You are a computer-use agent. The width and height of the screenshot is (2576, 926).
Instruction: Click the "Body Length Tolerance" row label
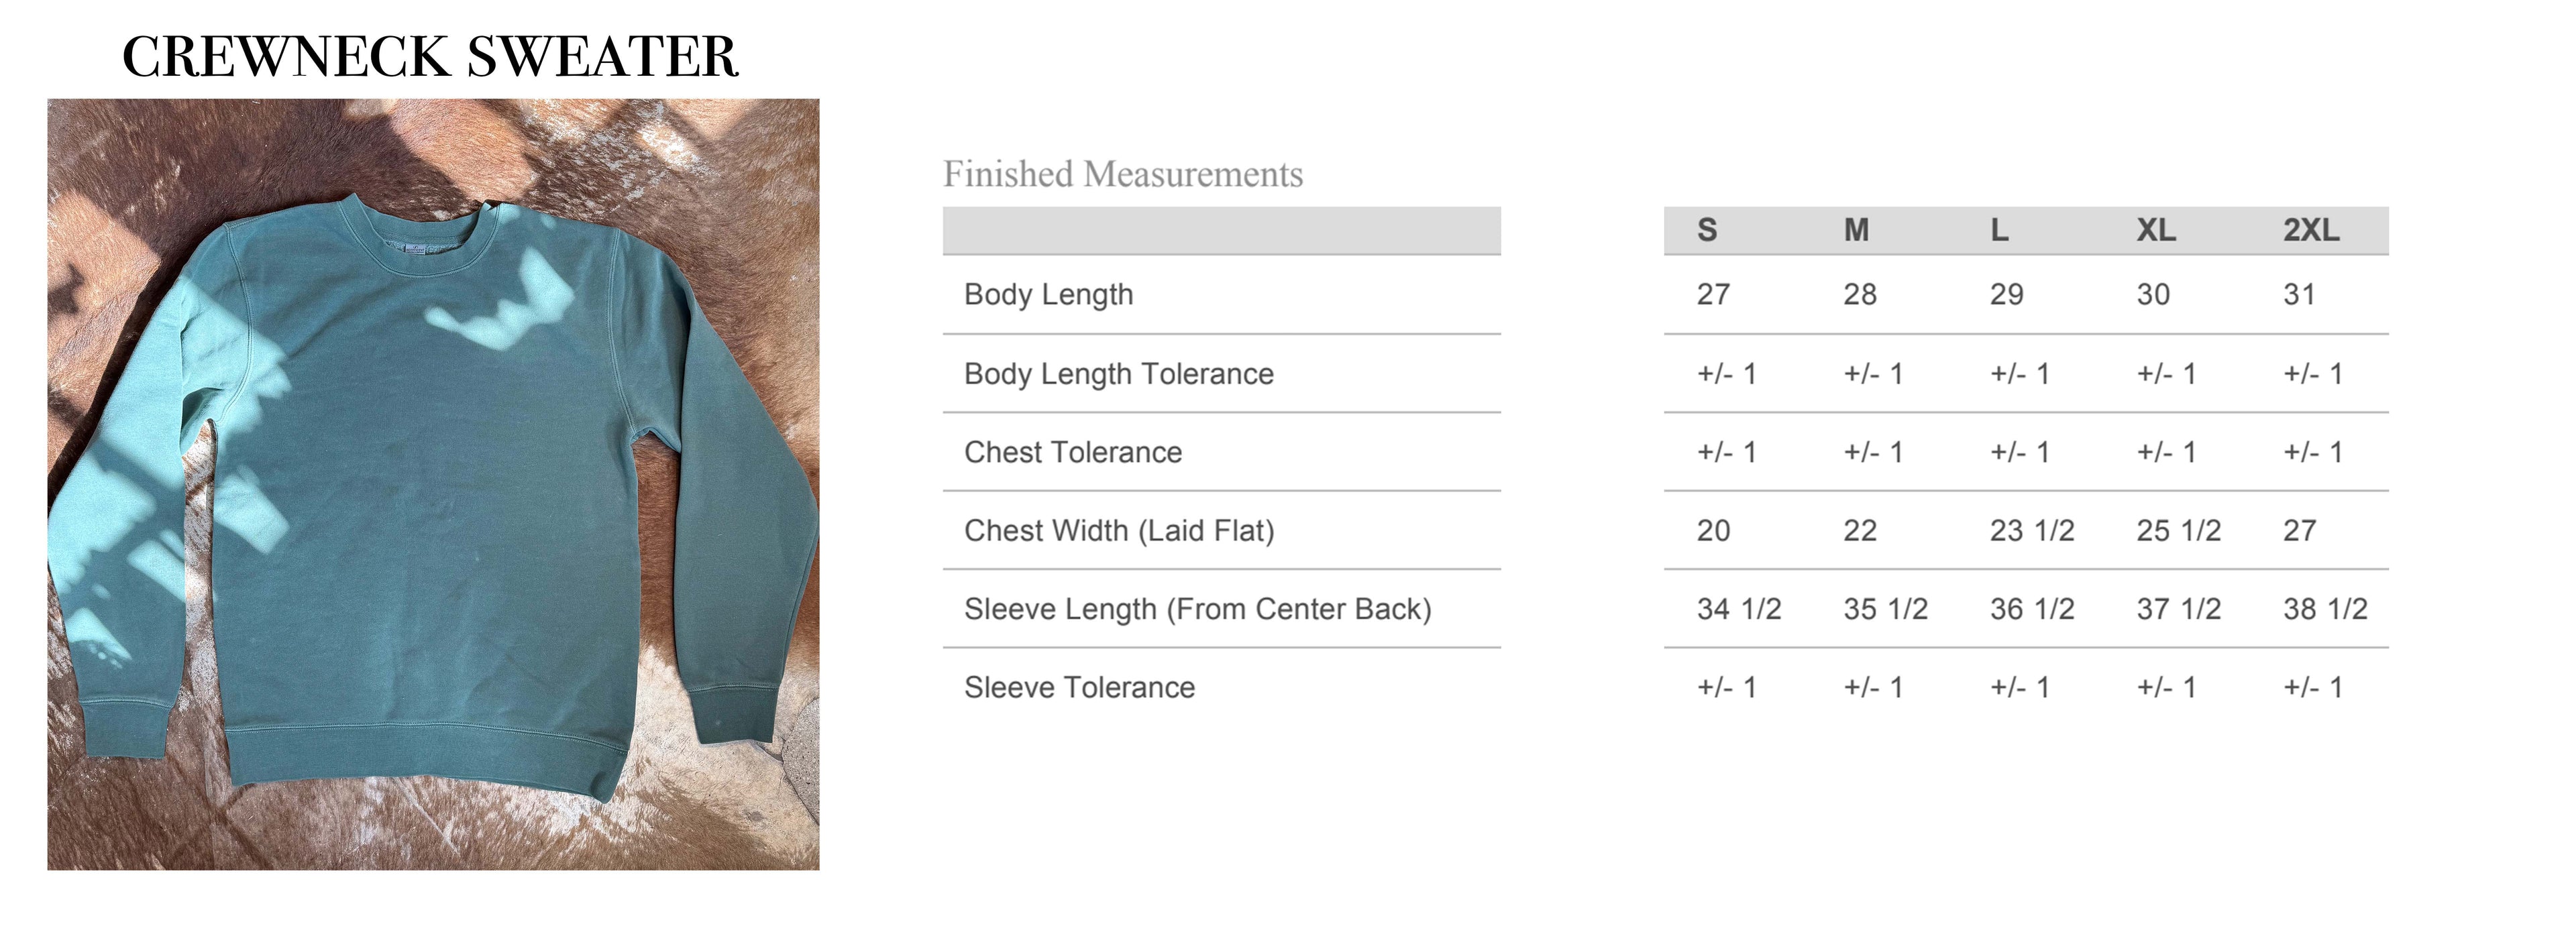pos(1118,374)
